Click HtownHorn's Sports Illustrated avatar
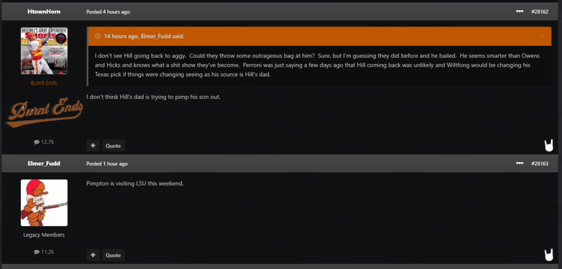This screenshot has height=269, width=562. [x=44, y=51]
